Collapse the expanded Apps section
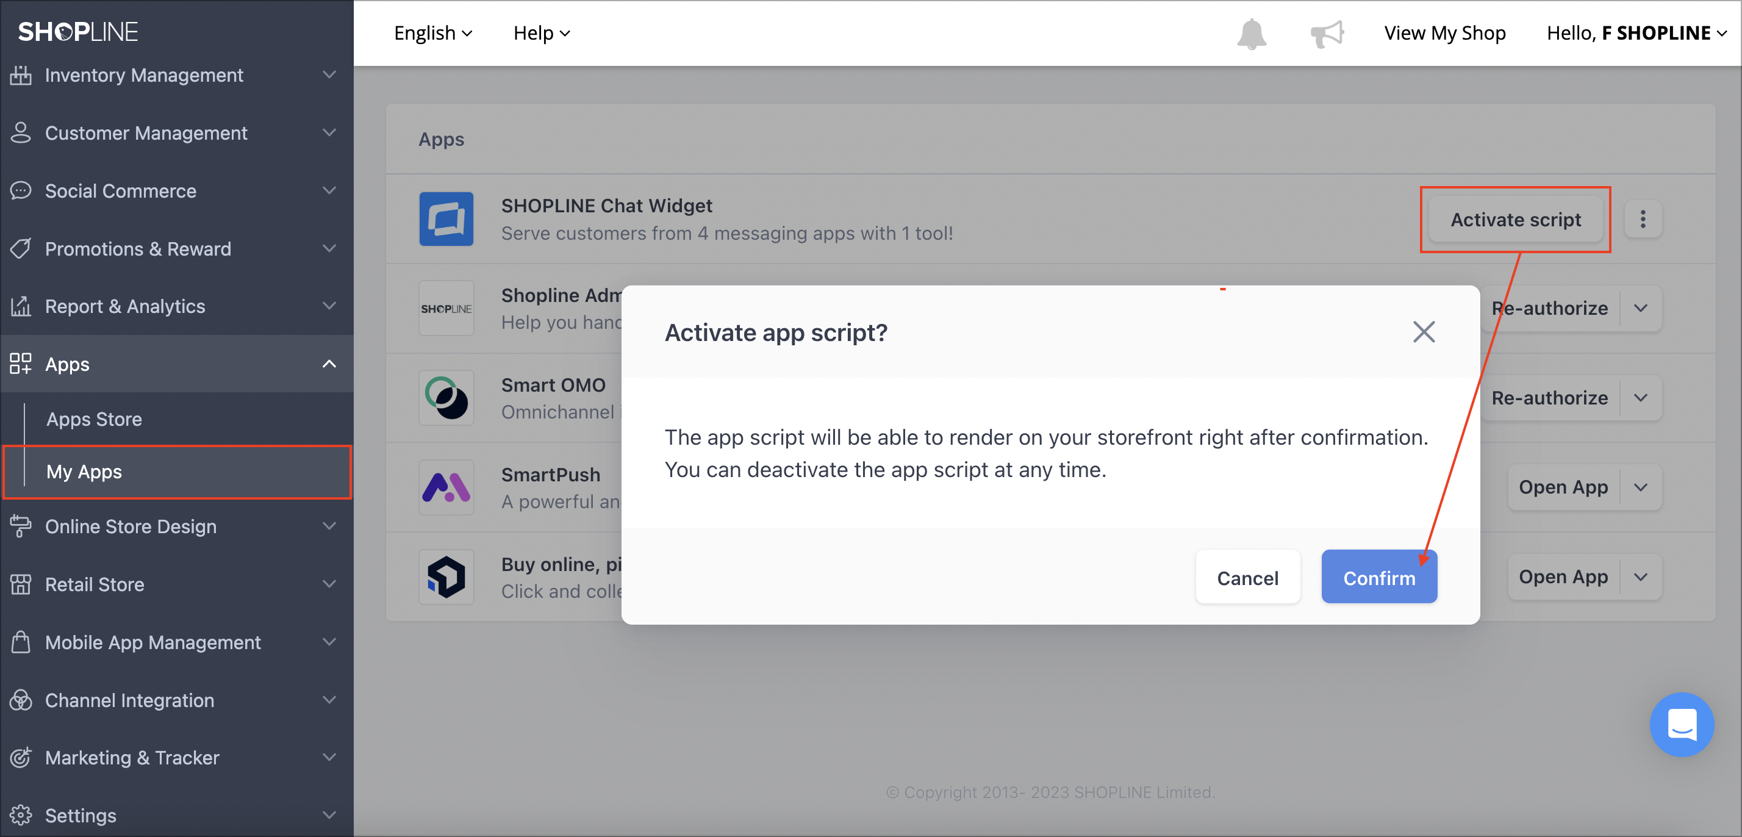 329,364
